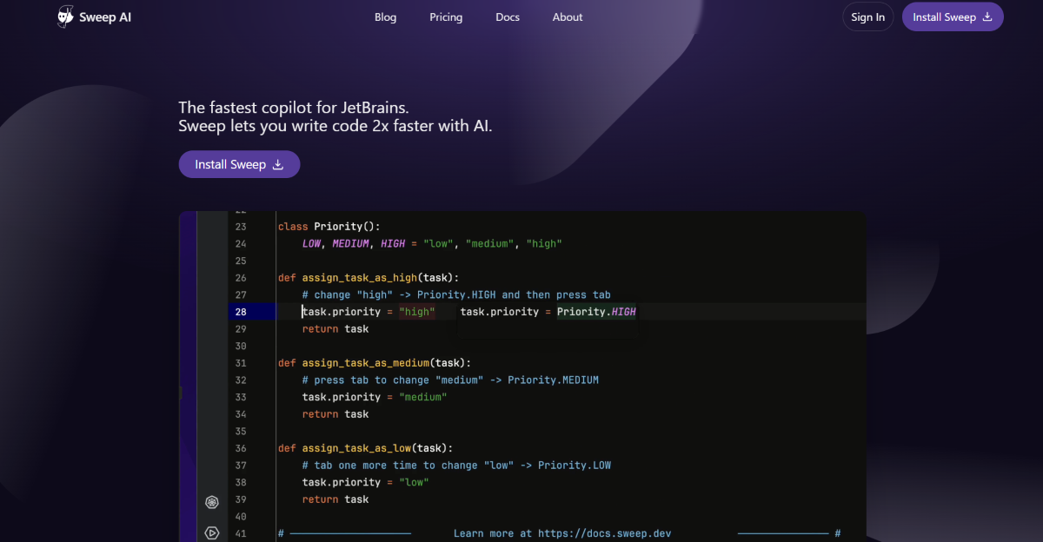The height and width of the screenshot is (542, 1043).
Task: Open the Docs navigation link
Action: click(x=508, y=17)
